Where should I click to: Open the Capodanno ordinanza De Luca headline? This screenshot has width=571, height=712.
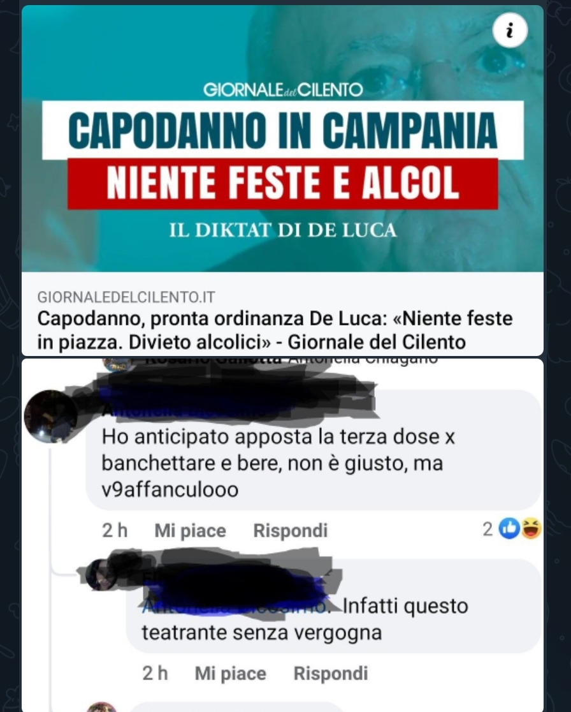click(x=275, y=330)
